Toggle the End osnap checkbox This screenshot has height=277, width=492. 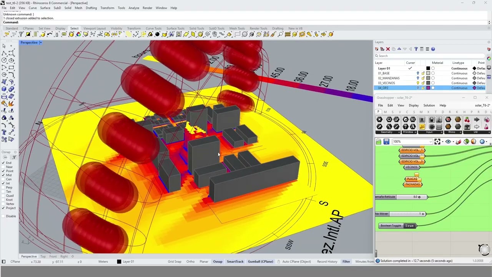click(3, 163)
